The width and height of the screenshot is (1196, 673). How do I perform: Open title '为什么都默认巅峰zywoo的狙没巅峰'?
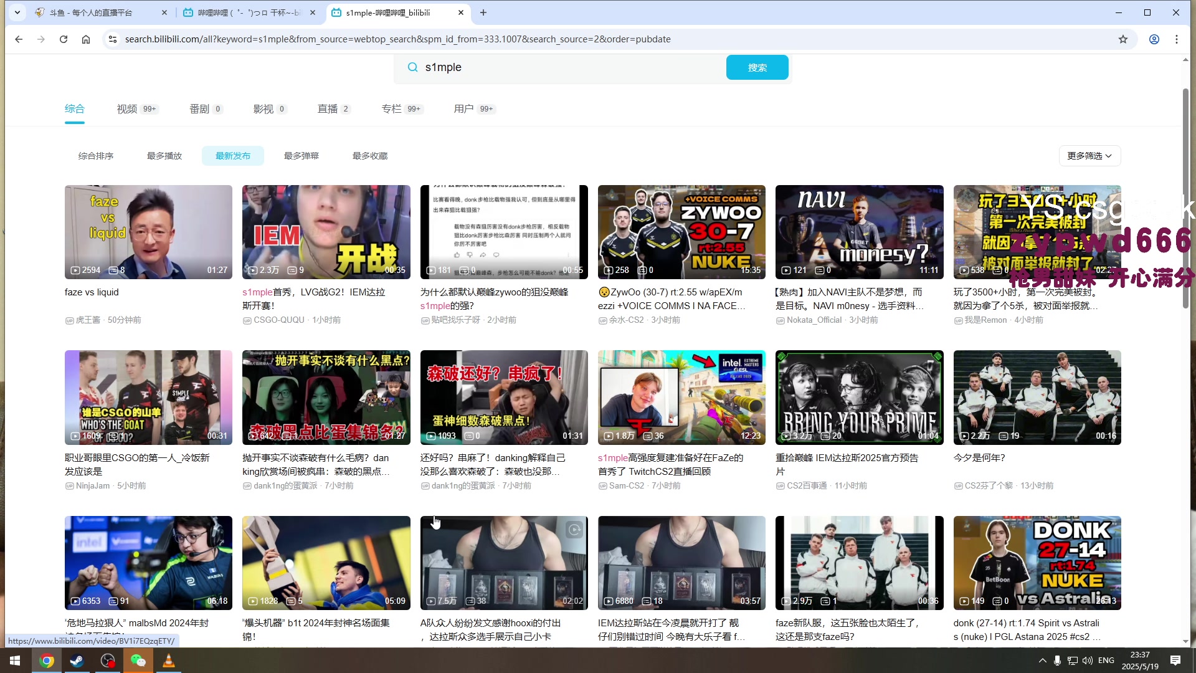tap(494, 299)
